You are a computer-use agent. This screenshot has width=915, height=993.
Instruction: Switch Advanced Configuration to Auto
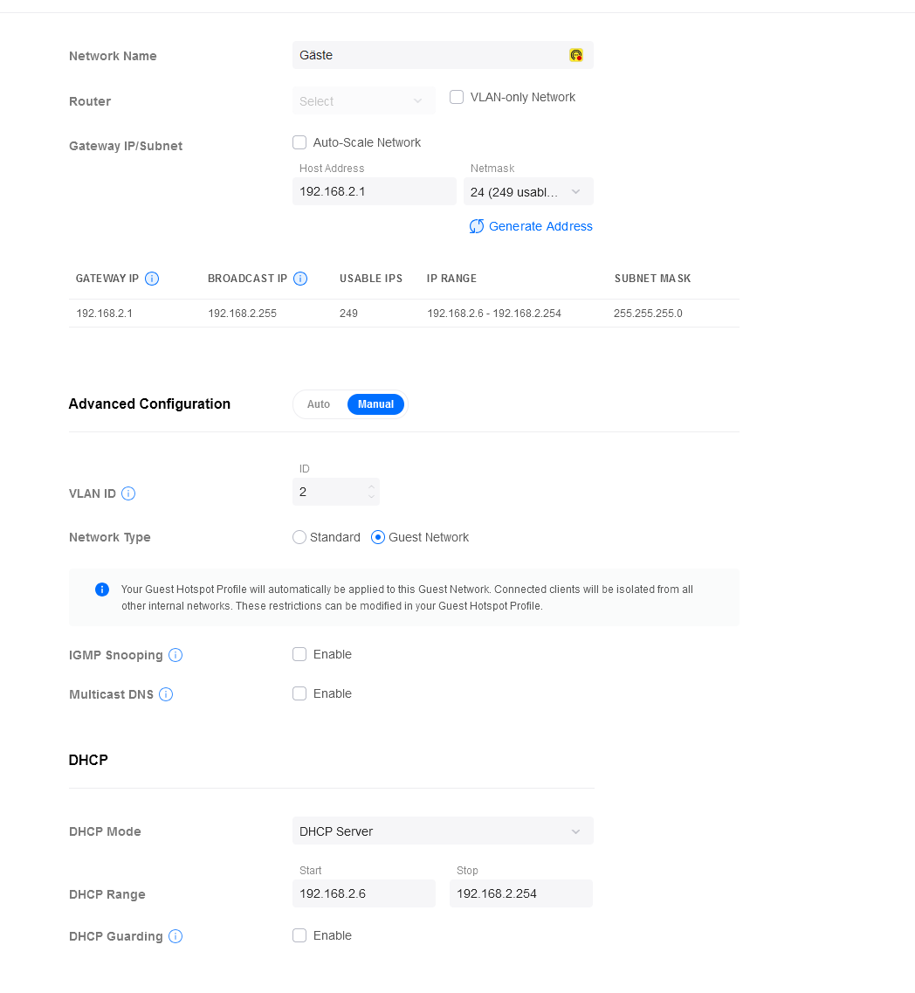pyautogui.click(x=319, y=404)
